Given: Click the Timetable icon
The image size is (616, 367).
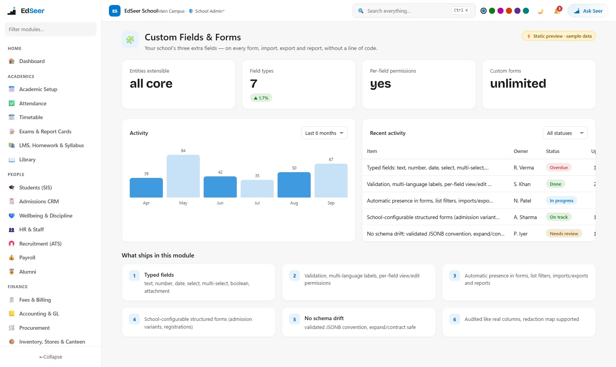Looking at the screenshot, I should click(x=12, y=117).
